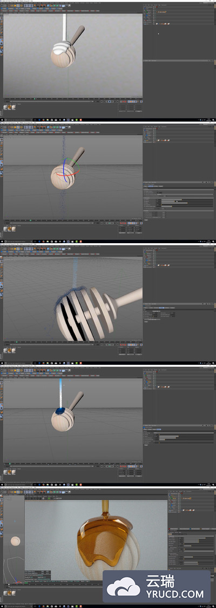Open the small sphere preview thumbnail beside the honey render
This screenshot has height=608, width=216.
tap(15, 540)
